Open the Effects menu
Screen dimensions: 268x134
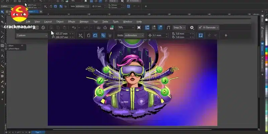(x=71, y=22)
